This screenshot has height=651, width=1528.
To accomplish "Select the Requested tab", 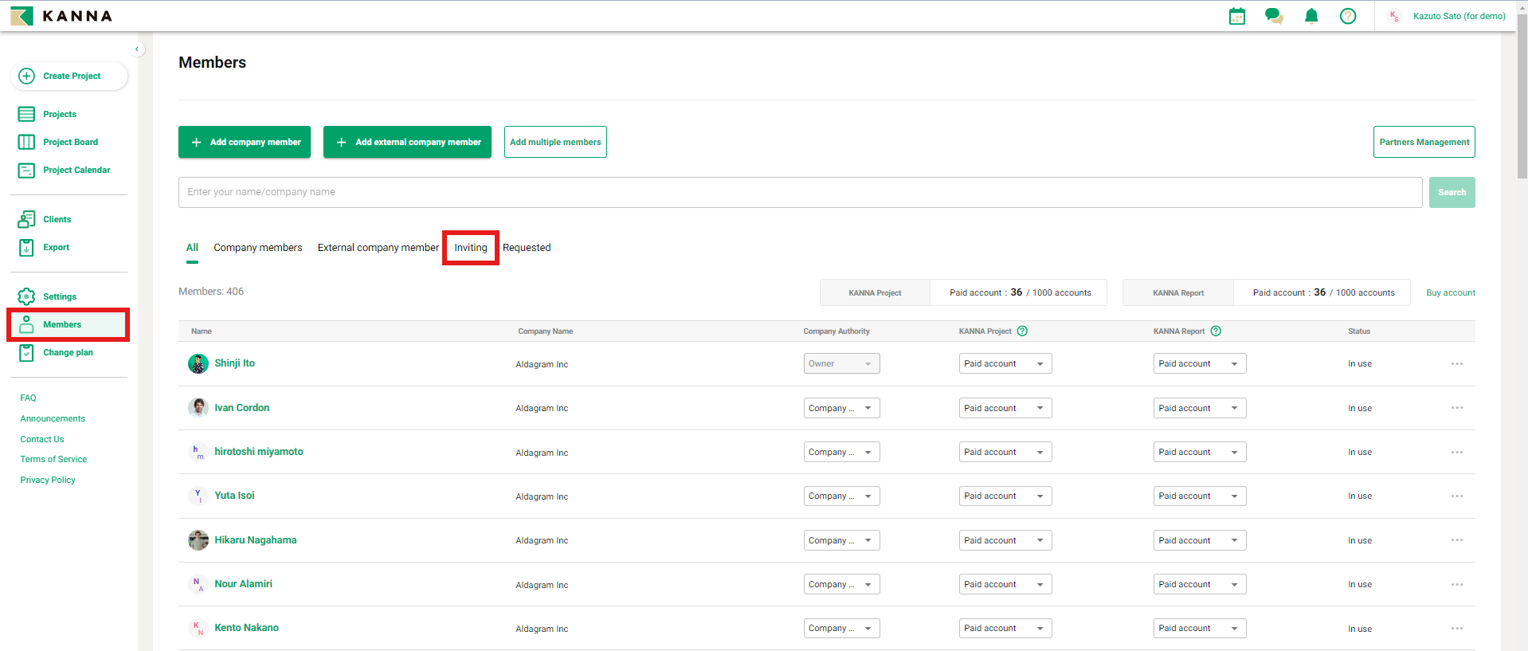I will (x=527, y=248).
